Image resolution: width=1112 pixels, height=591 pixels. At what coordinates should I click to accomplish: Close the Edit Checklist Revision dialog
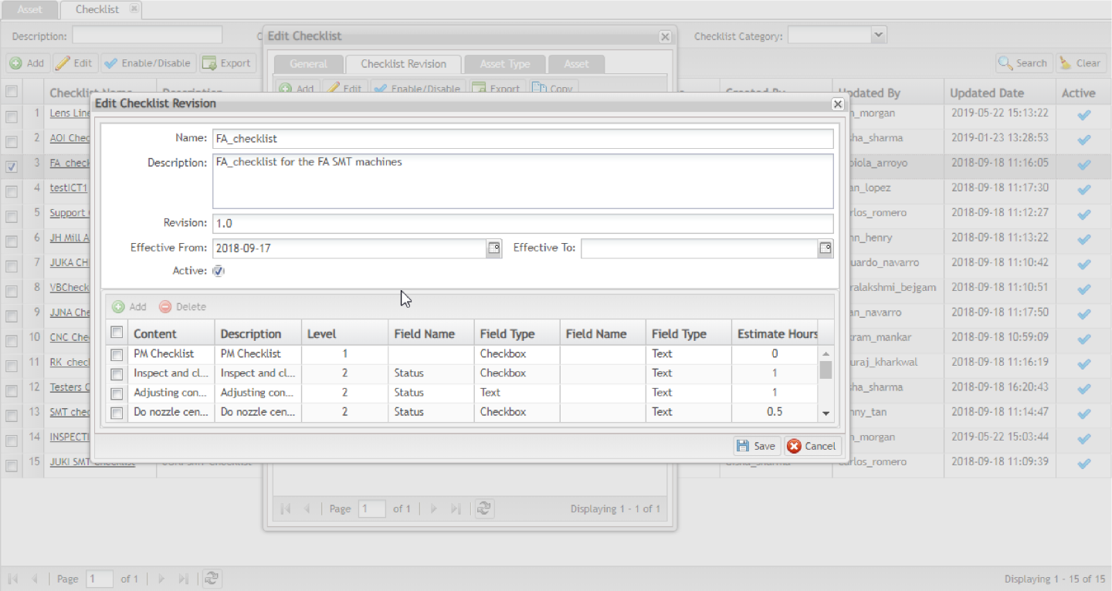click(x=837, y=103)
